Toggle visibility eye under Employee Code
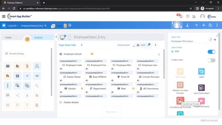This screenshot has height=125, width=222. pyautogui.click(x=61, y=69)
